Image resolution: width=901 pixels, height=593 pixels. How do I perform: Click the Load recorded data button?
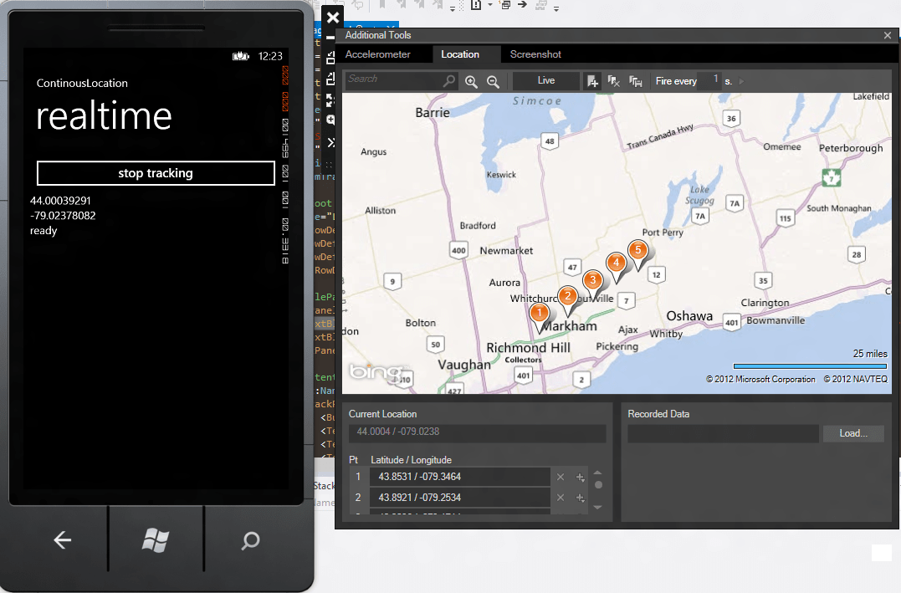[x=853, y=433]
